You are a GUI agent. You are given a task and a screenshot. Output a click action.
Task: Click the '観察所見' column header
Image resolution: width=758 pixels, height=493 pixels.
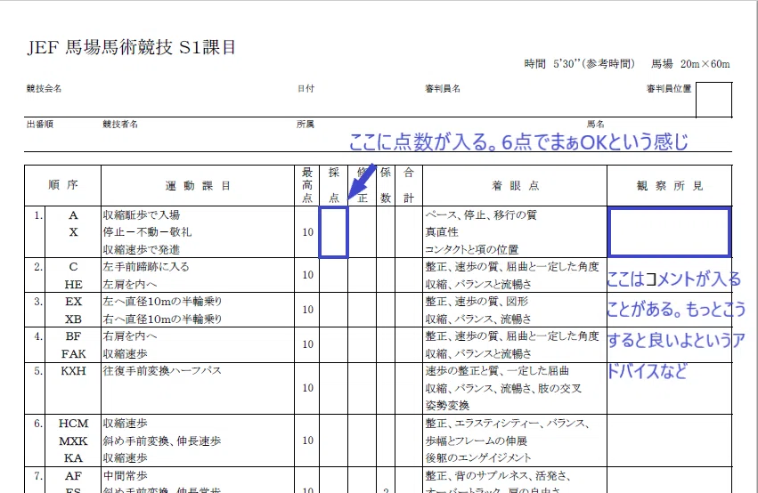(x=670, y=186)
